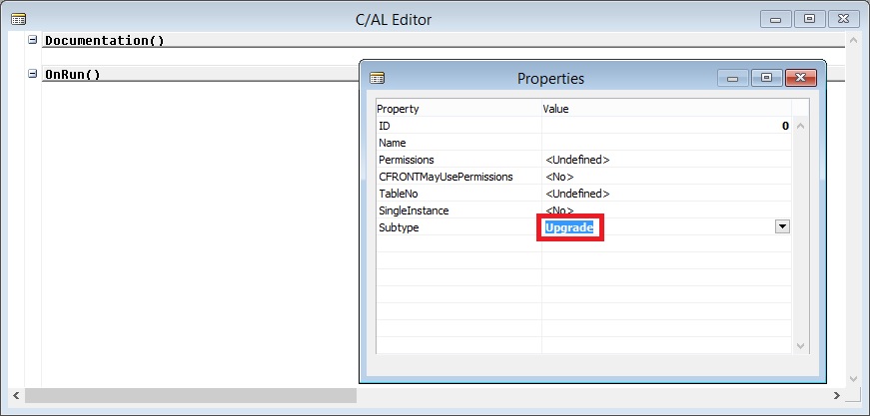Click the C/AL Editor window icon

point(18,19)
